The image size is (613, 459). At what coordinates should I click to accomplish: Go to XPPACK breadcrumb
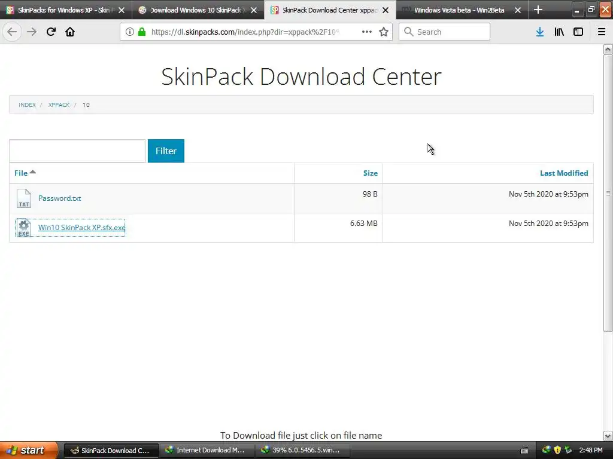tap(59, 105)
